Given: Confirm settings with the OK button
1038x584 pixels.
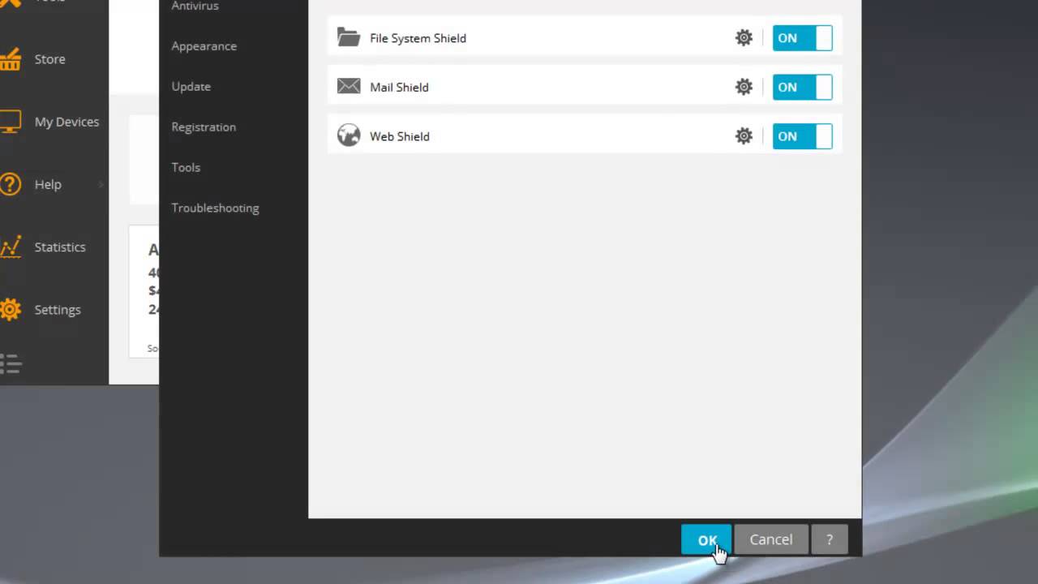Looking at the screenshot, I should 706,539.
